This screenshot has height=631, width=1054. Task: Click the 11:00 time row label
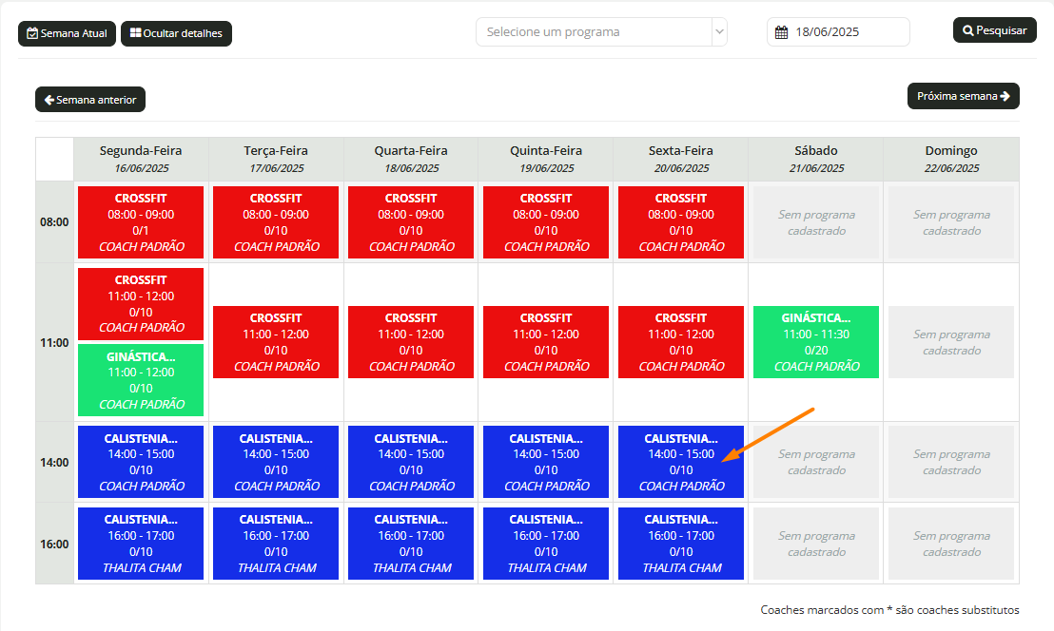(54, 342)
